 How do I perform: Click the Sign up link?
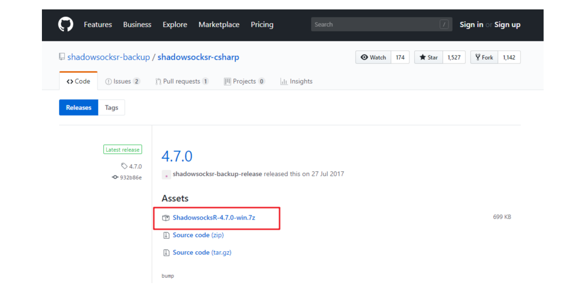click(507, 24)
